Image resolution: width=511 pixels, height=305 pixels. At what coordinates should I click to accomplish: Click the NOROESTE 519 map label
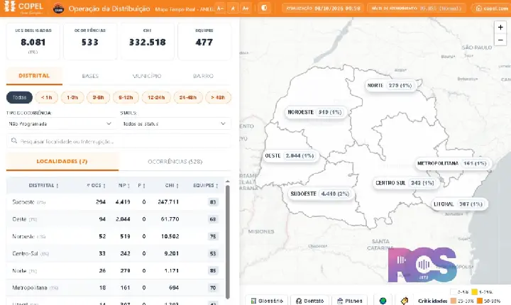tap(315, 112)
